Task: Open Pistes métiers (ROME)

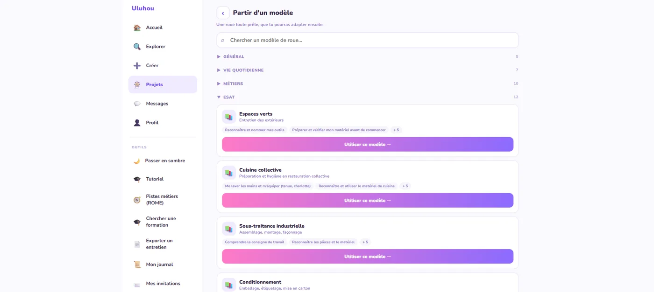Action: click(x=163, y=200)
